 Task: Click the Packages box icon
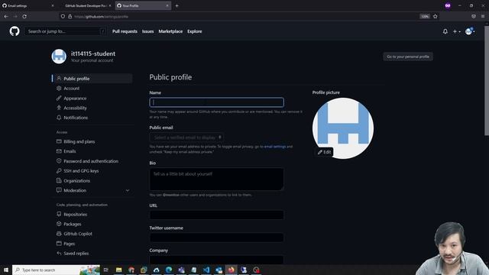coord(59,224)
